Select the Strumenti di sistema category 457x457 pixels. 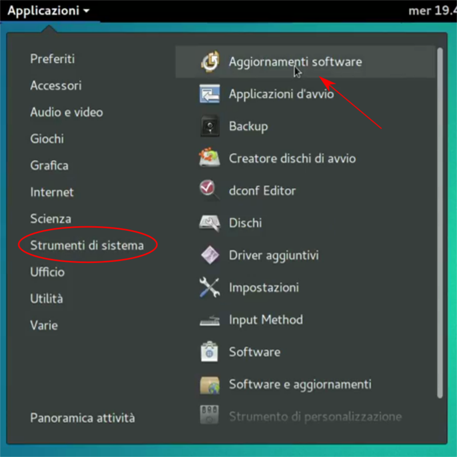click(x=86, y=245)
